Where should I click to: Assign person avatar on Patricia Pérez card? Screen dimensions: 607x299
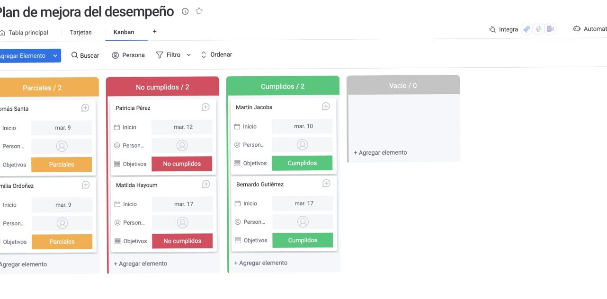pos(182,145)
